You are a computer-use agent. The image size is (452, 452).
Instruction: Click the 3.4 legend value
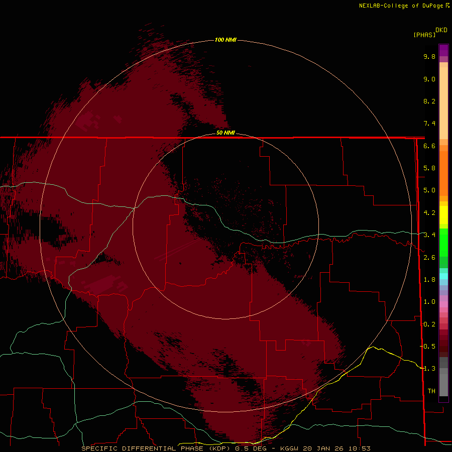429,235
